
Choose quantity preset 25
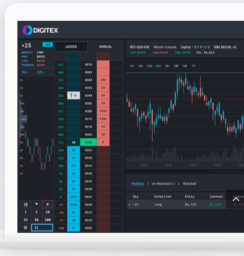[x=26, y=220]
